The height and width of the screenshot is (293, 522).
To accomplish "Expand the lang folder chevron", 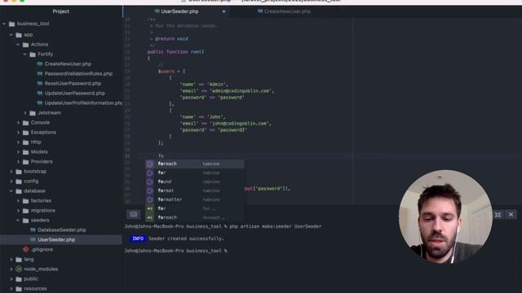I will pyautogui.click(x=11, y=260).
